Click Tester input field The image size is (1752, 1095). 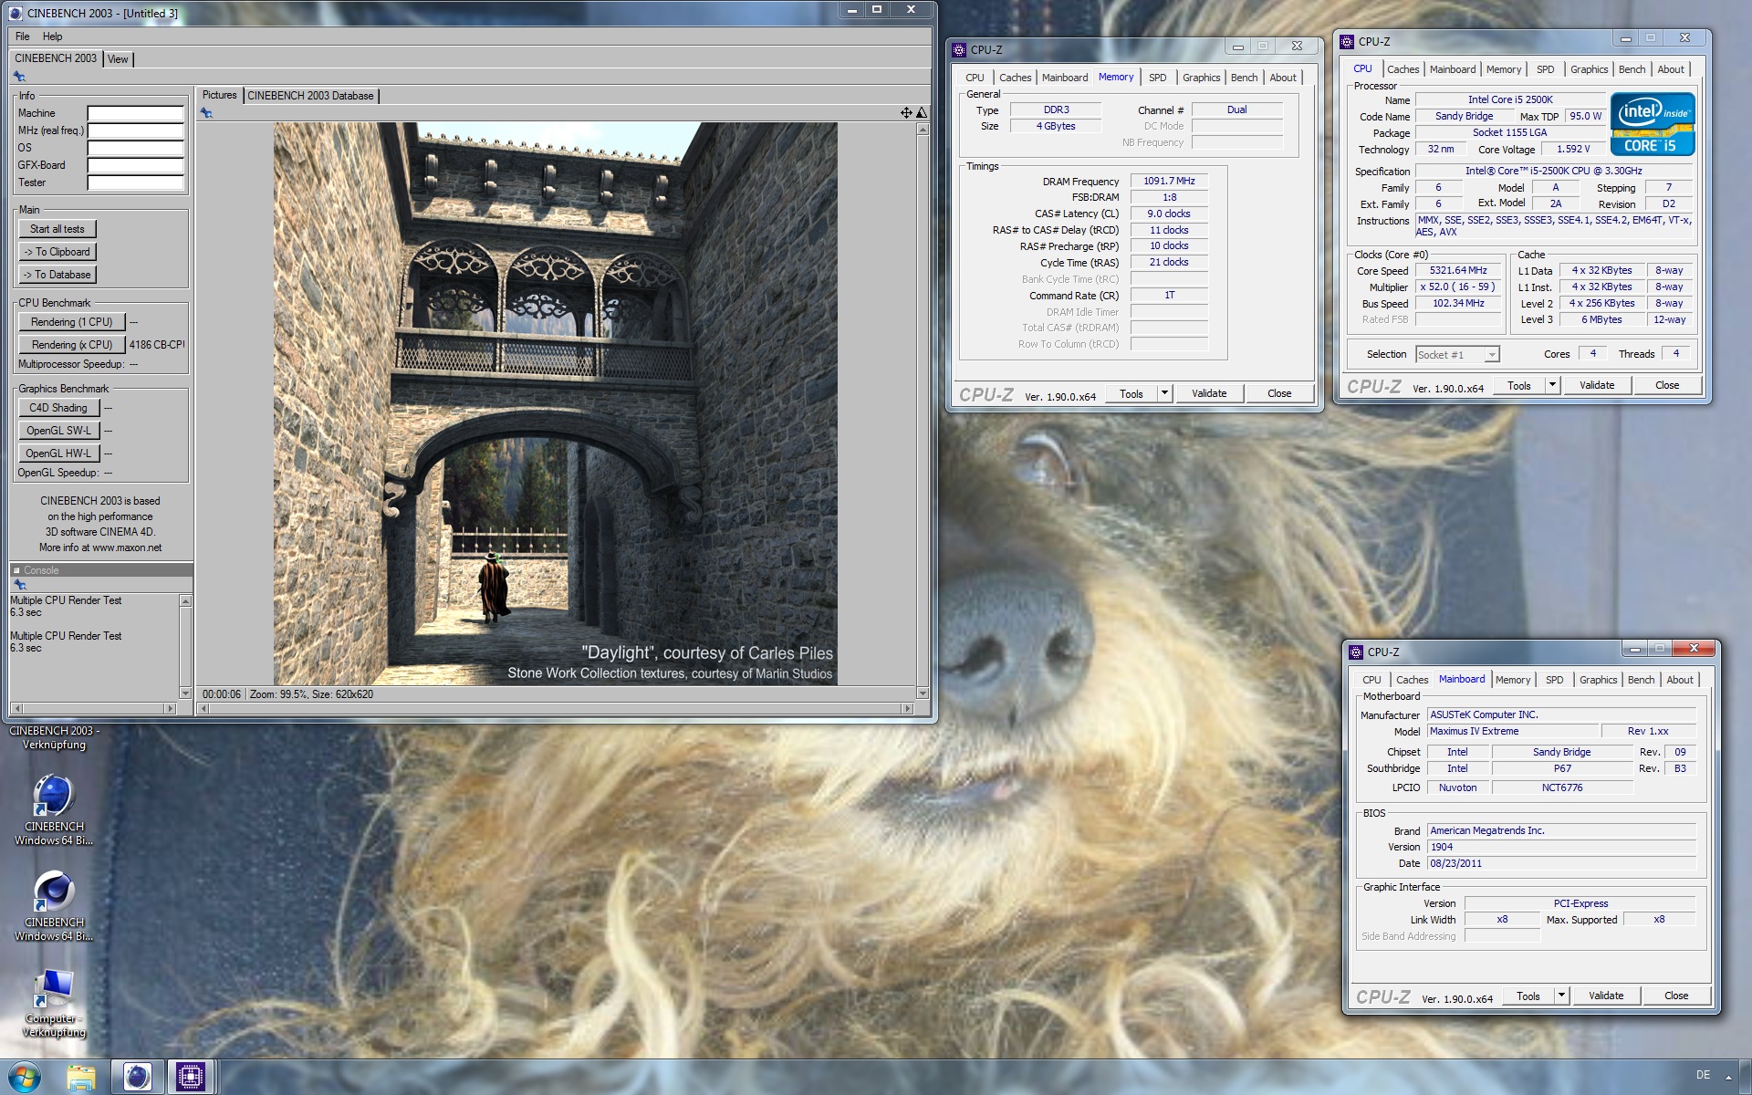click(x=136, y=182)
